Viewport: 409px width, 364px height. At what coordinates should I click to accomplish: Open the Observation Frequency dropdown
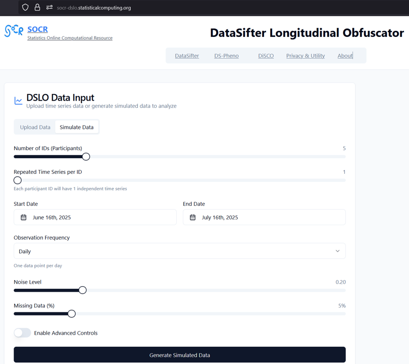(179, 251)
